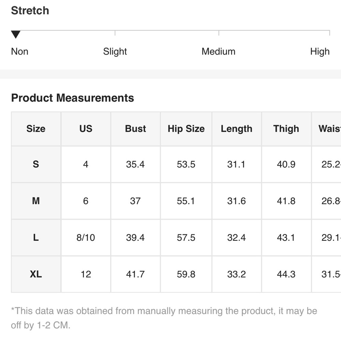The image size is (341, 341).
Task: Click the Thigh column header
Action: tap(286, 129)
